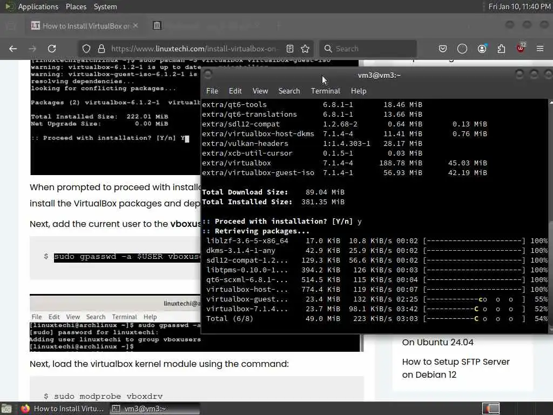Image resolution: width=553 pixels, height=415 pixels.
Task: Go forward in Firefox history
Action: (x=32, y=49)
